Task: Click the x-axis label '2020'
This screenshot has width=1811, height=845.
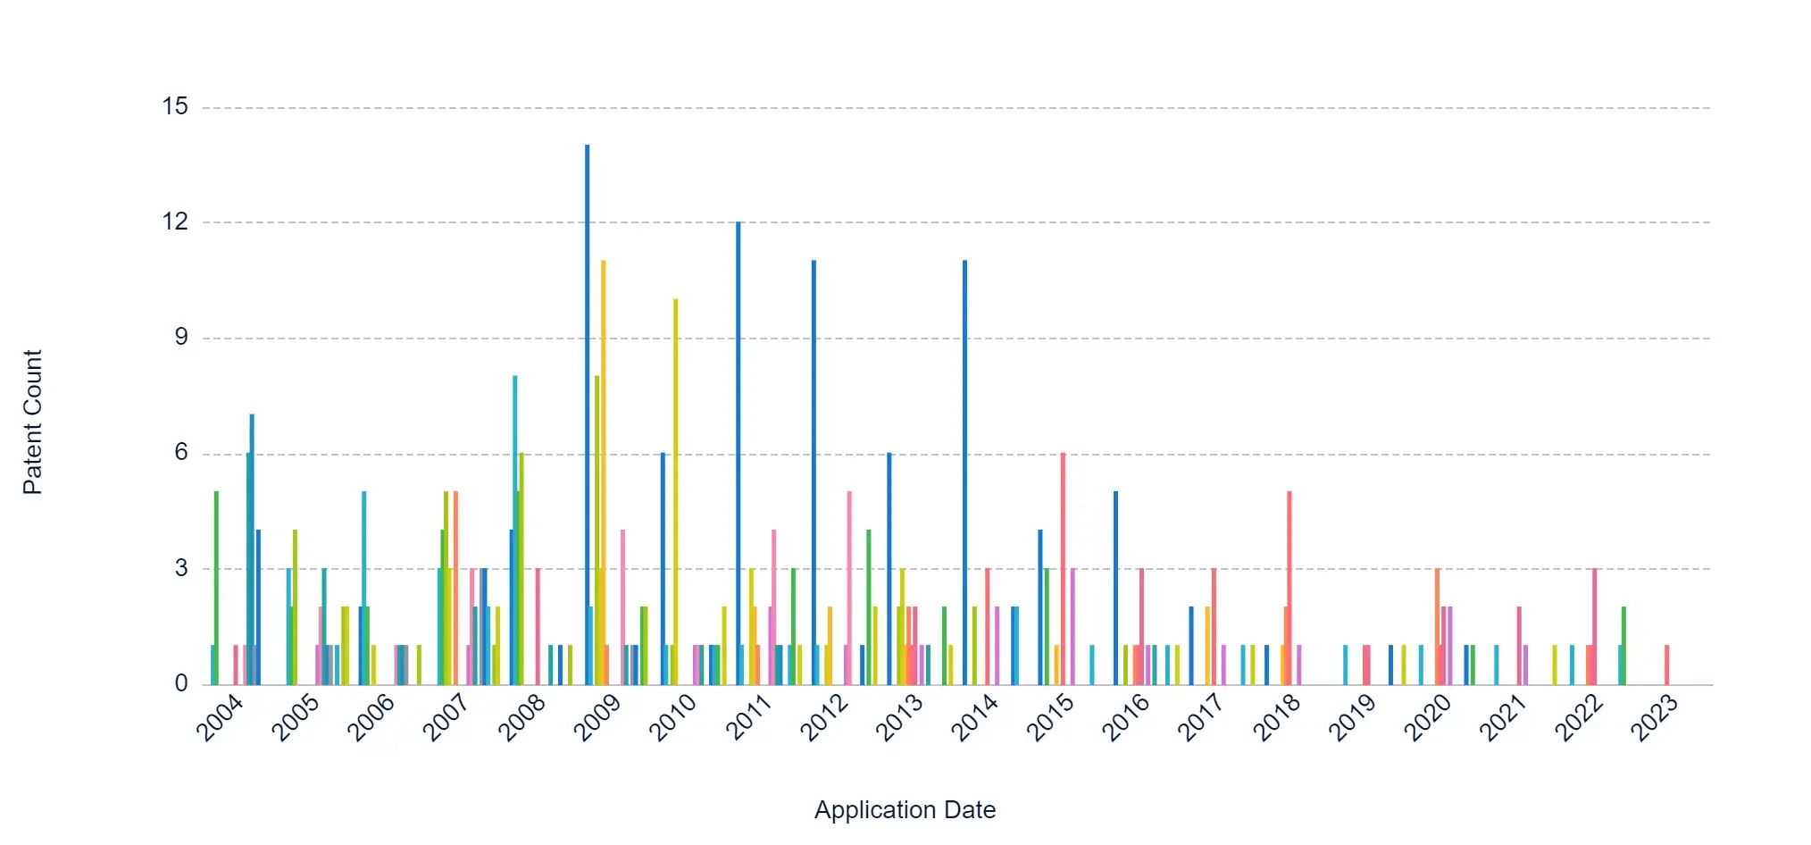Action: (1427, 717)
